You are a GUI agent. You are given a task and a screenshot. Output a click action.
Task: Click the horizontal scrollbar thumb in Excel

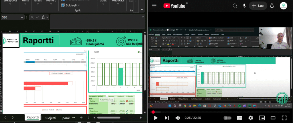pos(109,118)
